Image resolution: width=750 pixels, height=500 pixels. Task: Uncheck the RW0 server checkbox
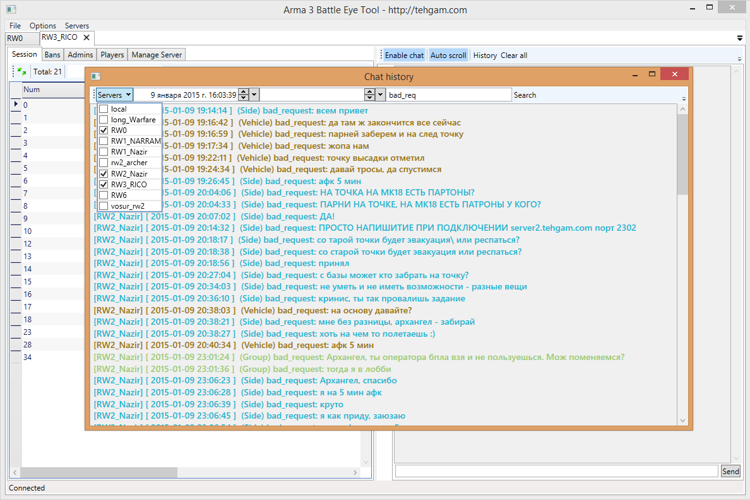(x=104, y=131)
